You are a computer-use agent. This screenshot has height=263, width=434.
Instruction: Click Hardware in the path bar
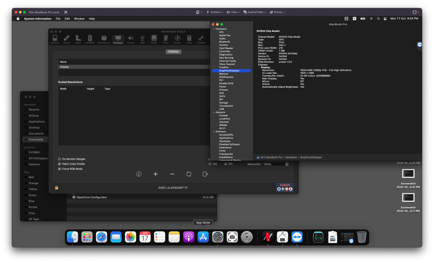291,158
